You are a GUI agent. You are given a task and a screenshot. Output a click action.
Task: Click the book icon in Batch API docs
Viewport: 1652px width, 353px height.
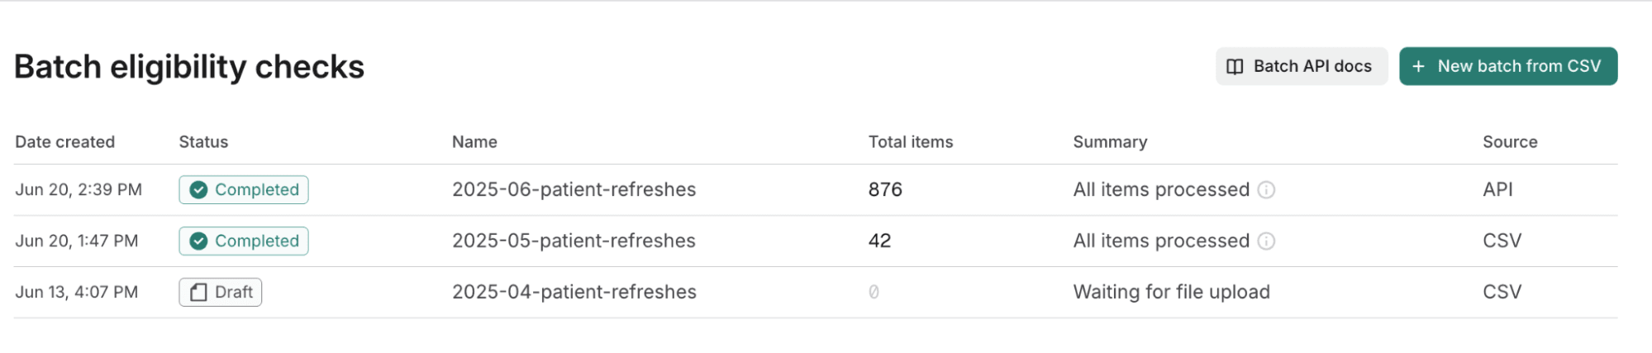coord(1235,67)
